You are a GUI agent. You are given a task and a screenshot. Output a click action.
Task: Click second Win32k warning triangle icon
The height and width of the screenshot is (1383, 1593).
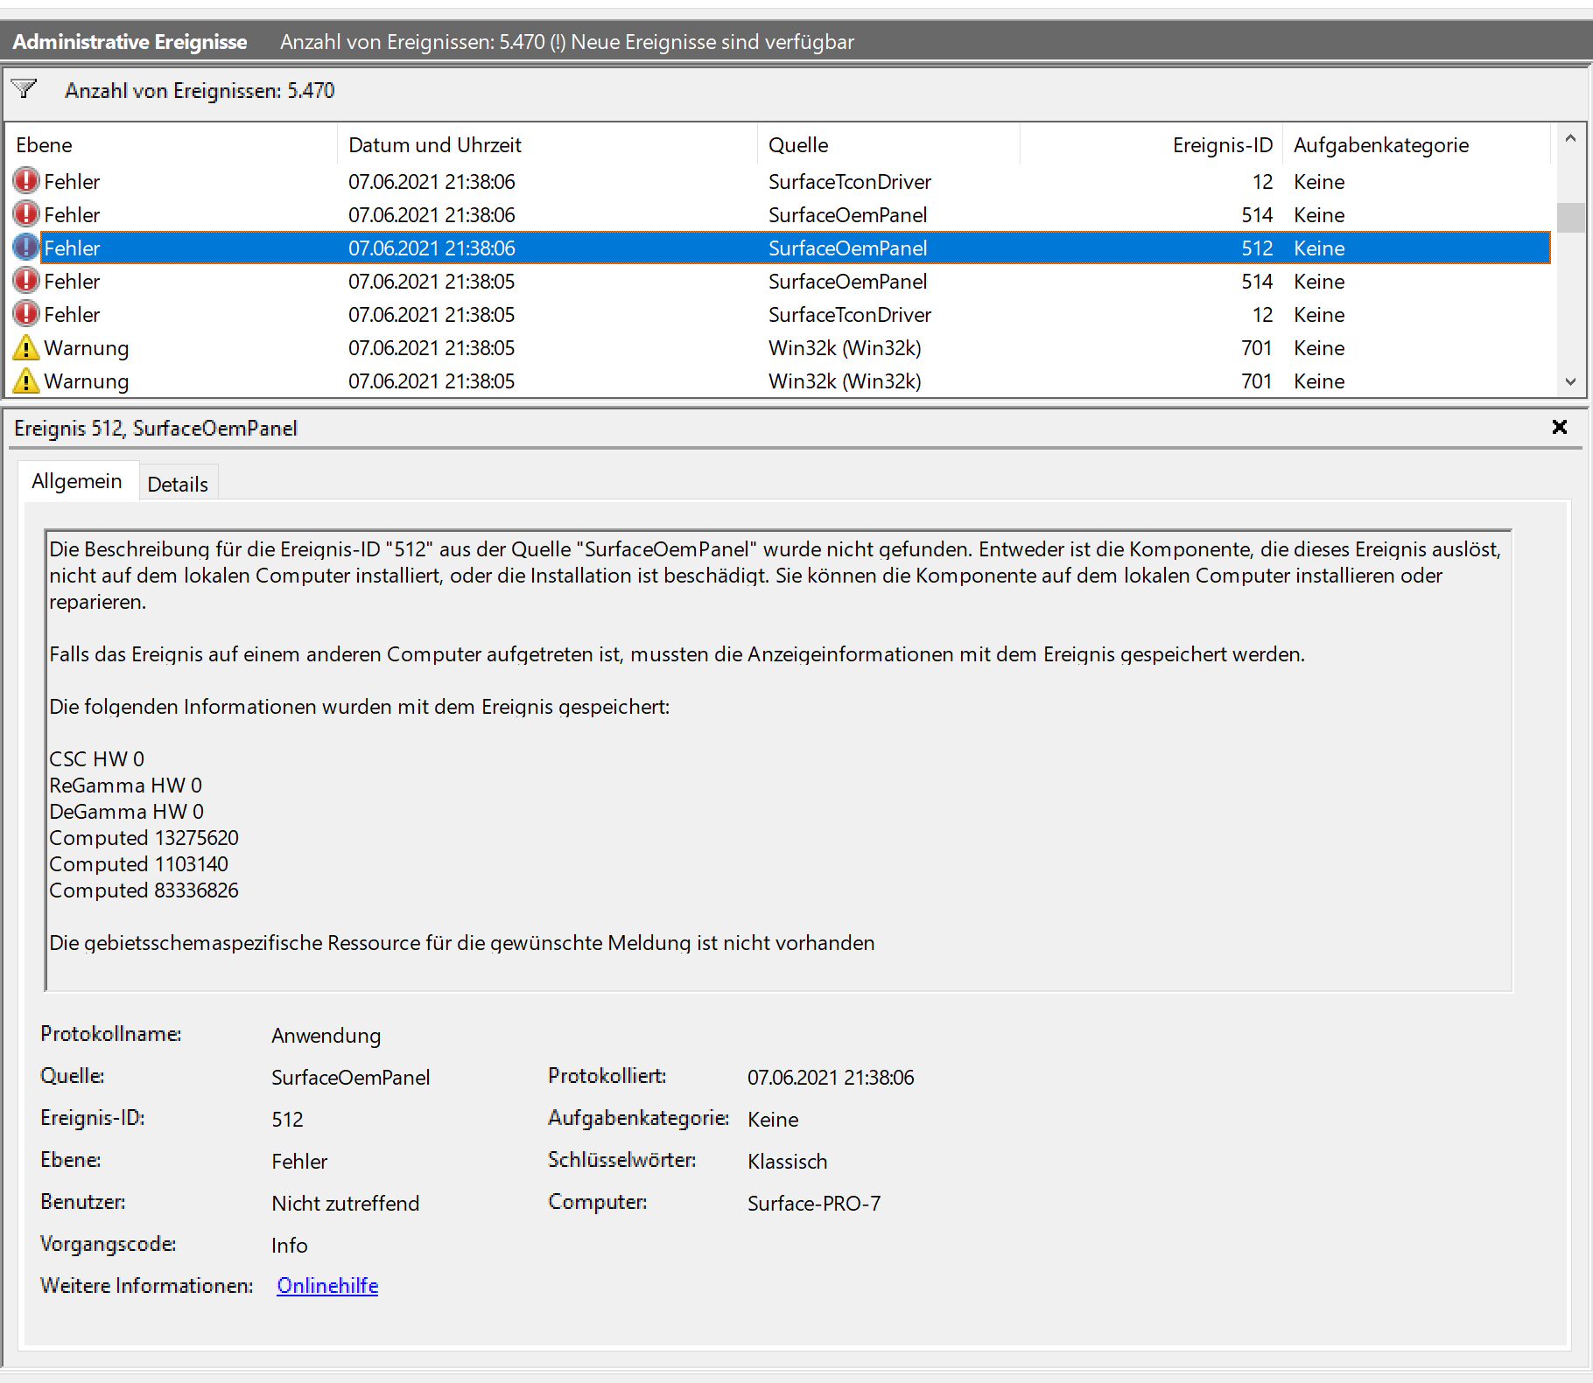point(26,381)
